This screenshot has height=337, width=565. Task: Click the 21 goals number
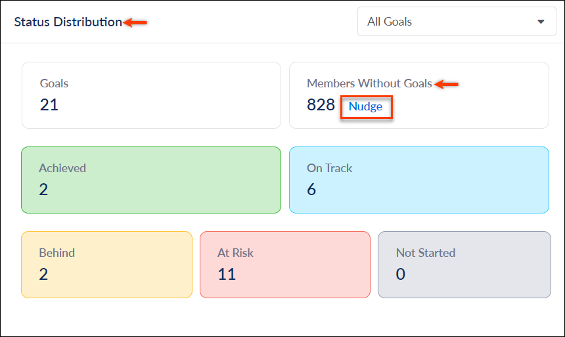tap(49, 105)
